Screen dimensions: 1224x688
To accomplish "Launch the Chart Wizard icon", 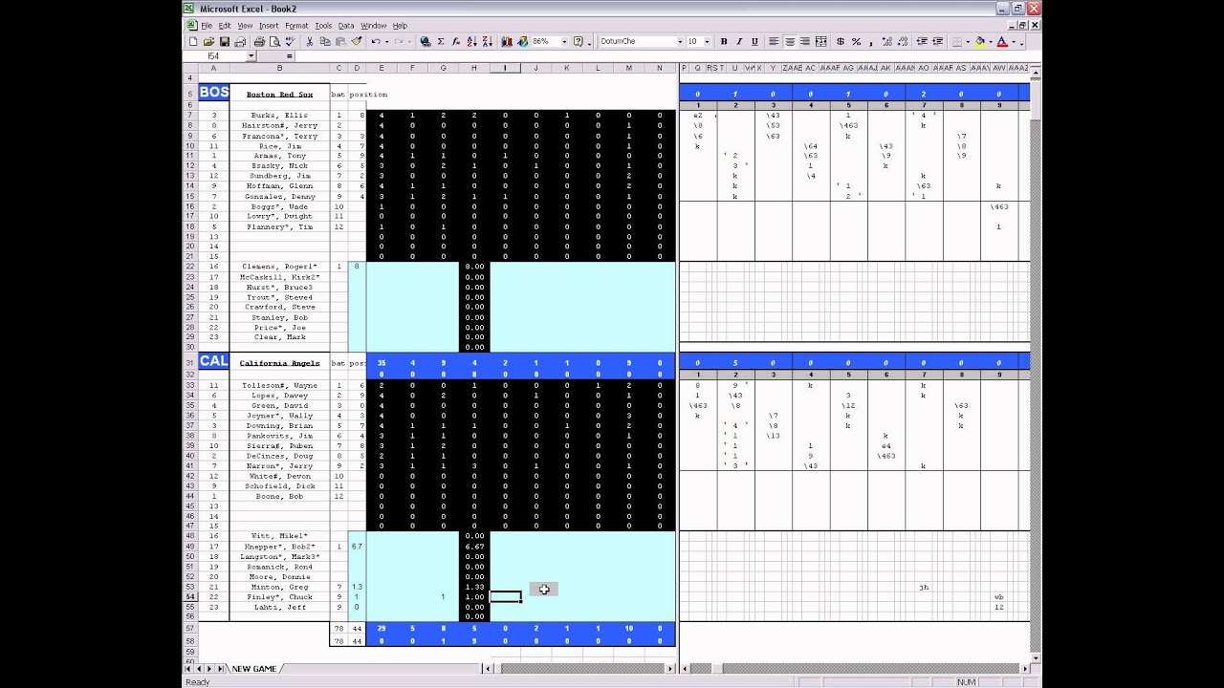I will 507,42.
